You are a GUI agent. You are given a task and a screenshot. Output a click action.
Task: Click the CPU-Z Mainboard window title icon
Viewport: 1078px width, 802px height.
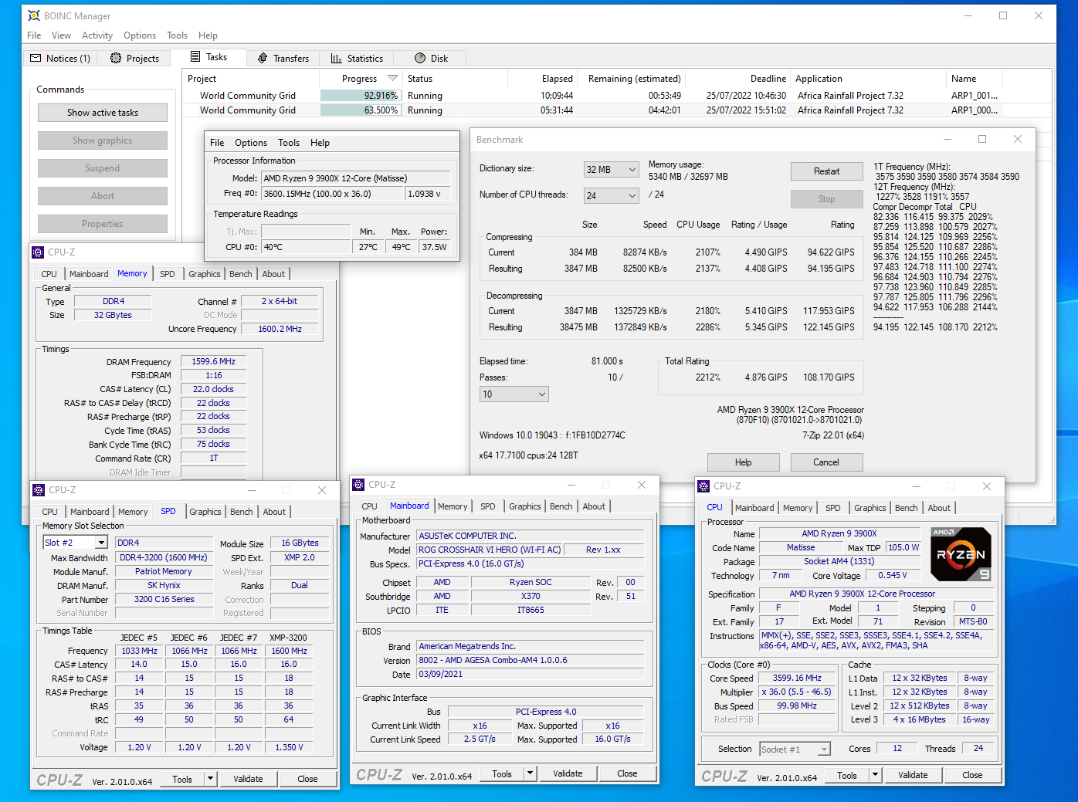click(x=358, y=485)
